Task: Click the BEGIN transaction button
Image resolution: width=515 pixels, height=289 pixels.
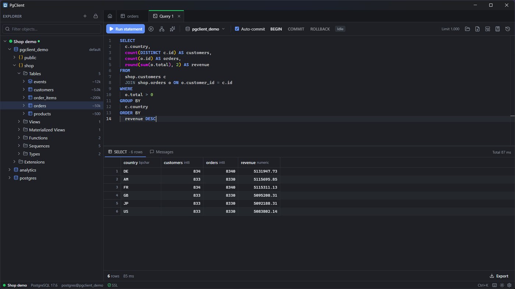Action: [x=276, y=29]
